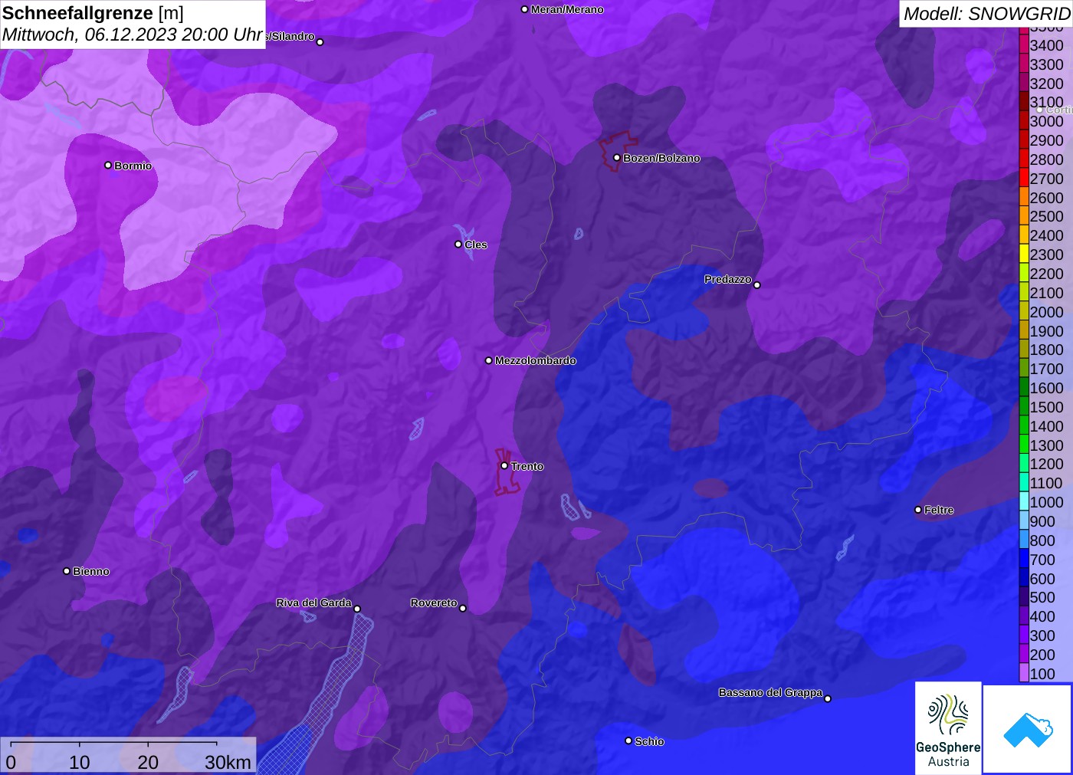Click the date 'Mittwoch, 06.12.2023 20:00 Uhr'
The height and width of the screenshot is (775, 1073).
pos(133,34)
